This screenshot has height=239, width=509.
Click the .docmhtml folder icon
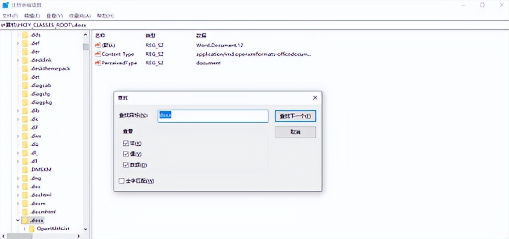coord(25,212)
